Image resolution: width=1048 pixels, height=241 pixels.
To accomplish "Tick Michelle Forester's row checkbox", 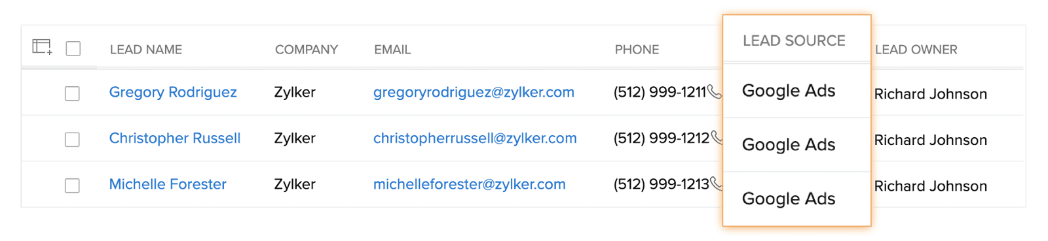I will (72, 185).
